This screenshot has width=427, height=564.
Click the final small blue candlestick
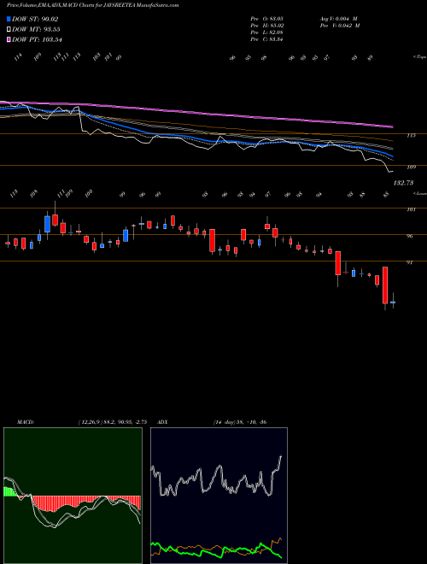coord(393,303)
